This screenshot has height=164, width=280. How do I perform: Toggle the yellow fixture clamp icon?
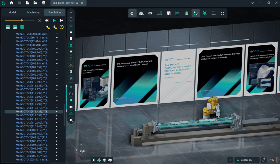point(71,65)
